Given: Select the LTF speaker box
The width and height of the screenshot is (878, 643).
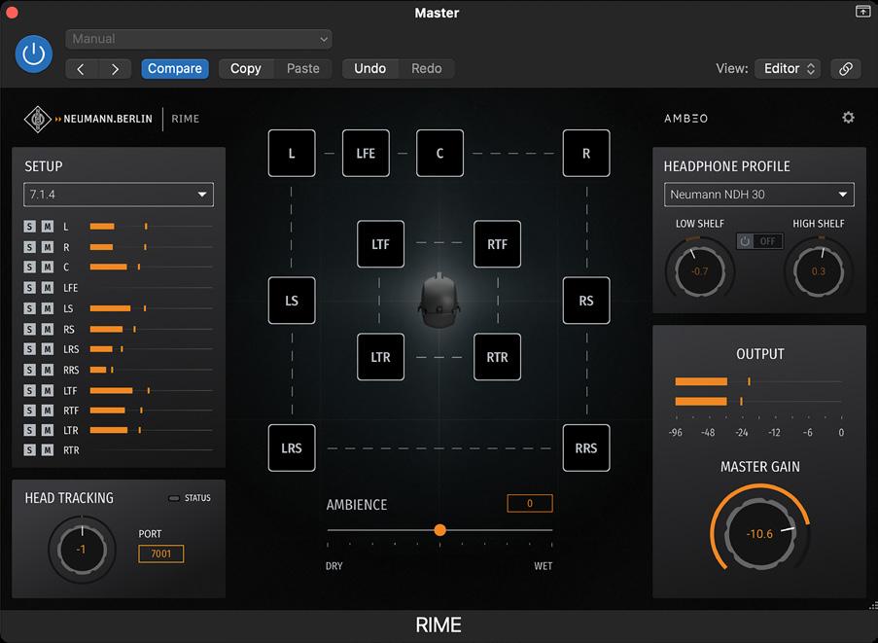Looking at the screenshot, I should (381, 244).
